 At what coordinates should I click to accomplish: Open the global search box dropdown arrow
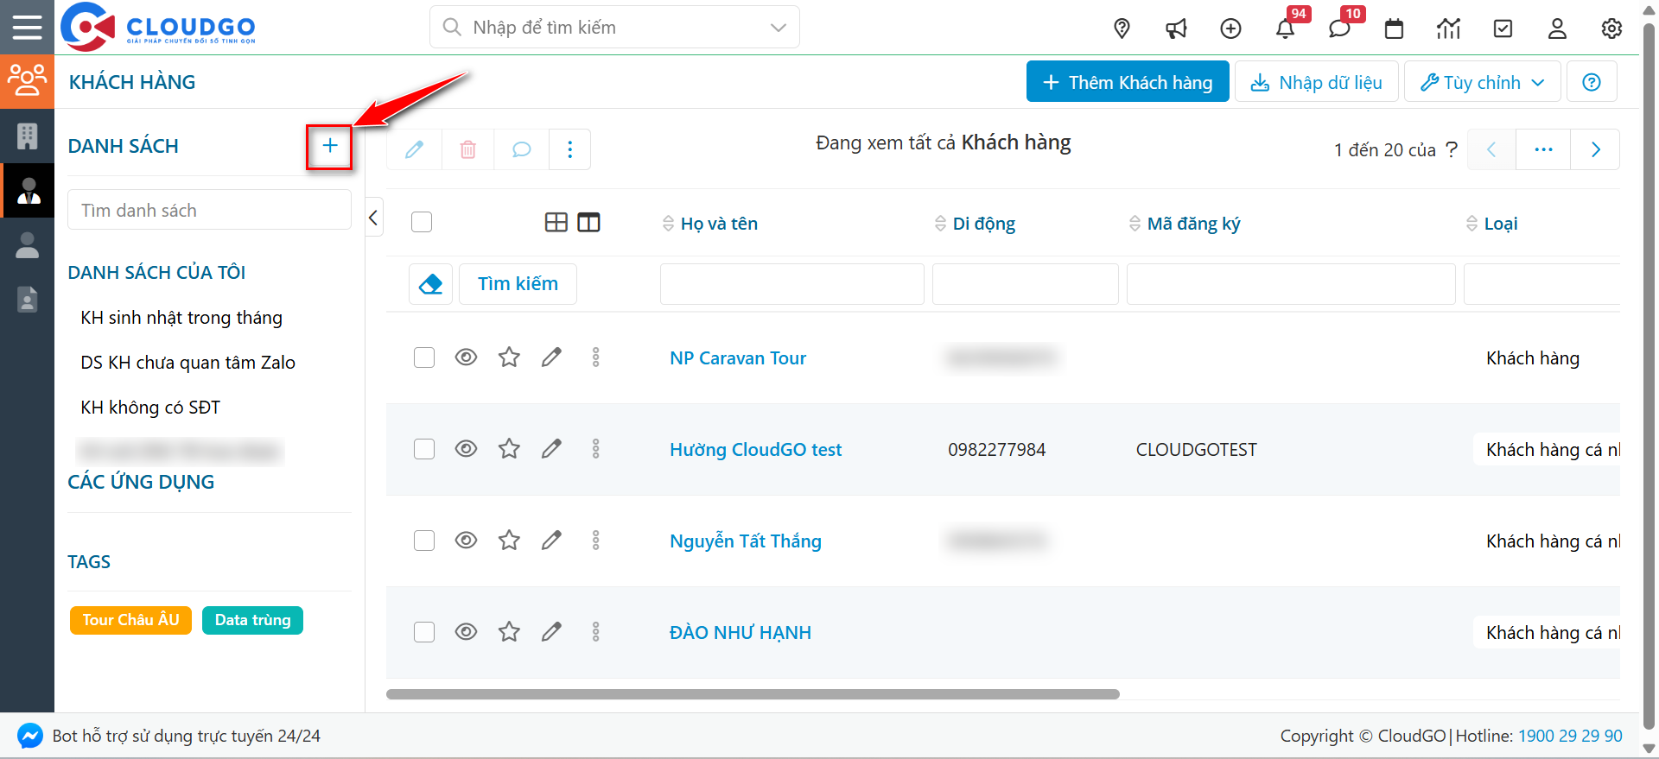coord(778,28)
